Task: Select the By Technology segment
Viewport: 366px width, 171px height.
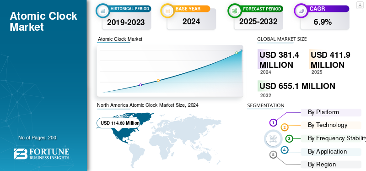Action: 331,125
